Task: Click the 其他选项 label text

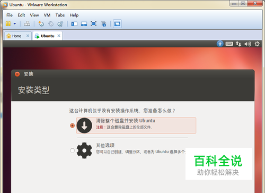Action: 105,146
